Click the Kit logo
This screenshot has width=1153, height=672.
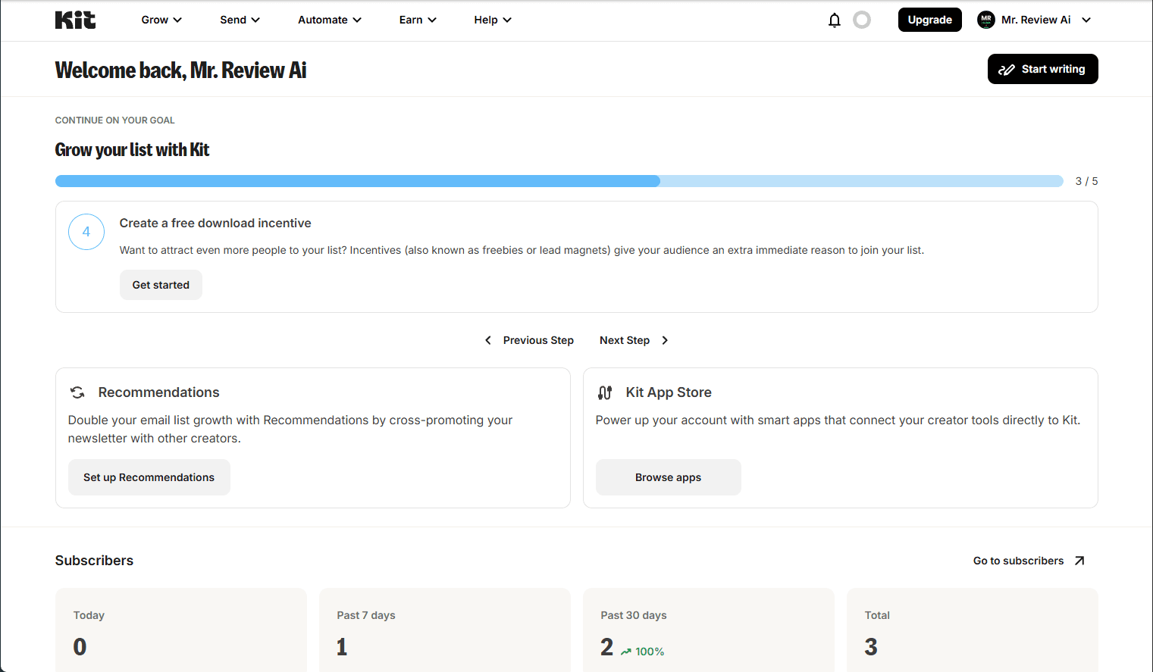tap(75, 20)
